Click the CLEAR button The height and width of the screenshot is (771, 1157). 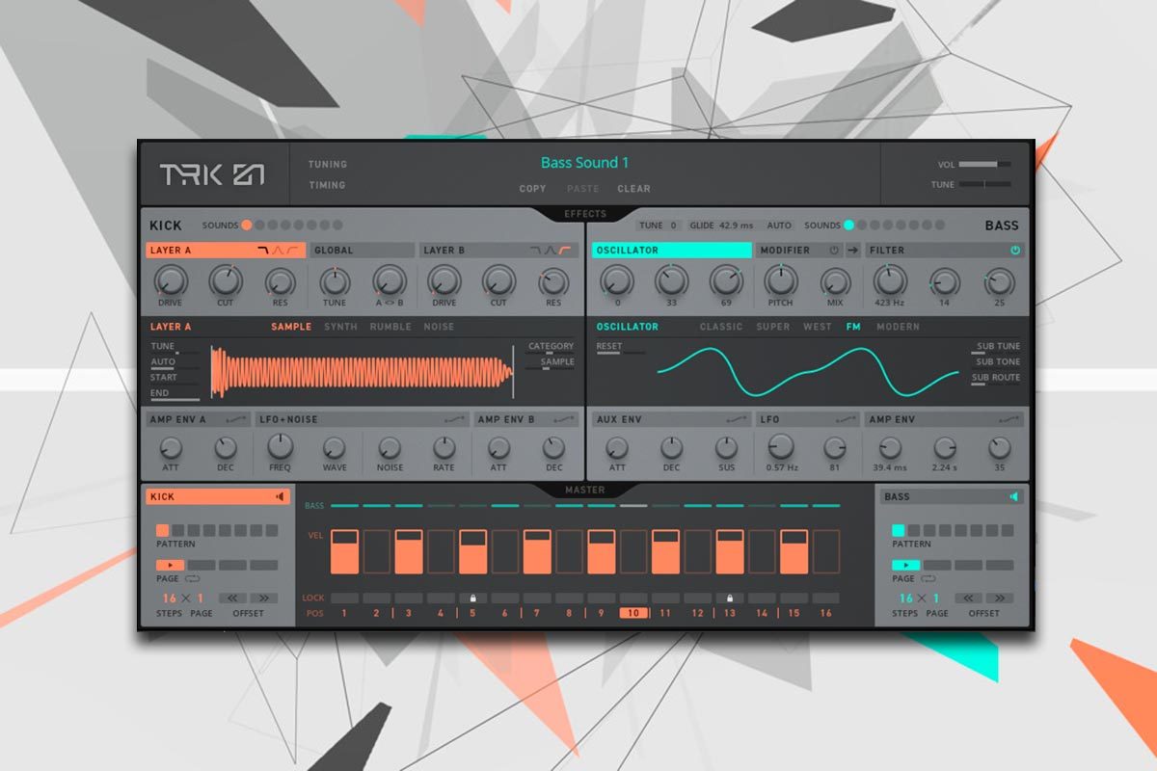tap(633, 189)
